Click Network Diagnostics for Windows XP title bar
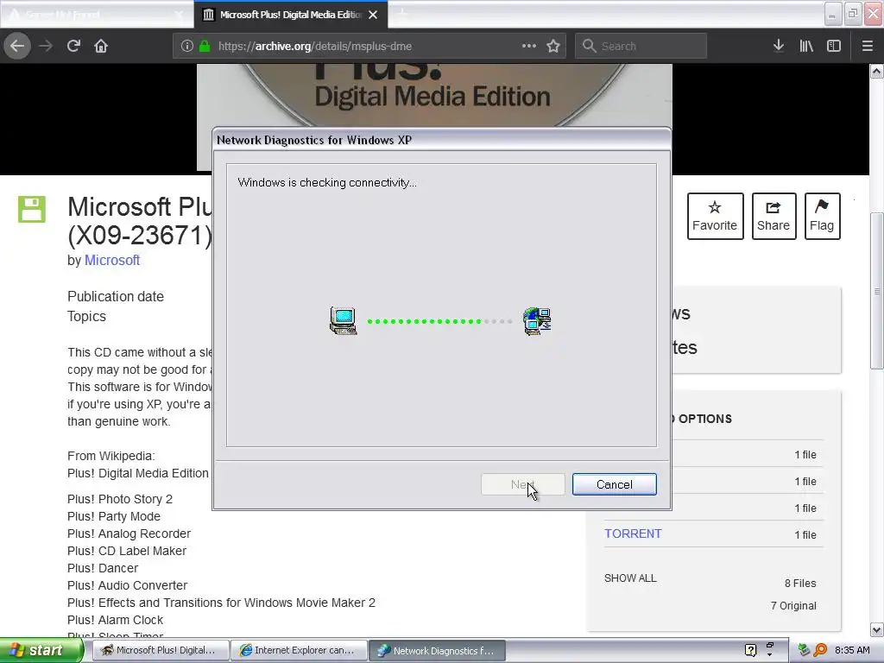Viewport: 884px width, 663px height. click(x=441, y=140)
